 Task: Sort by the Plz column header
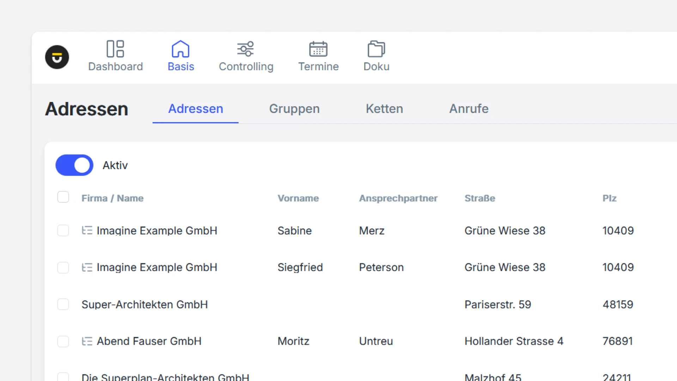(609, 198)
